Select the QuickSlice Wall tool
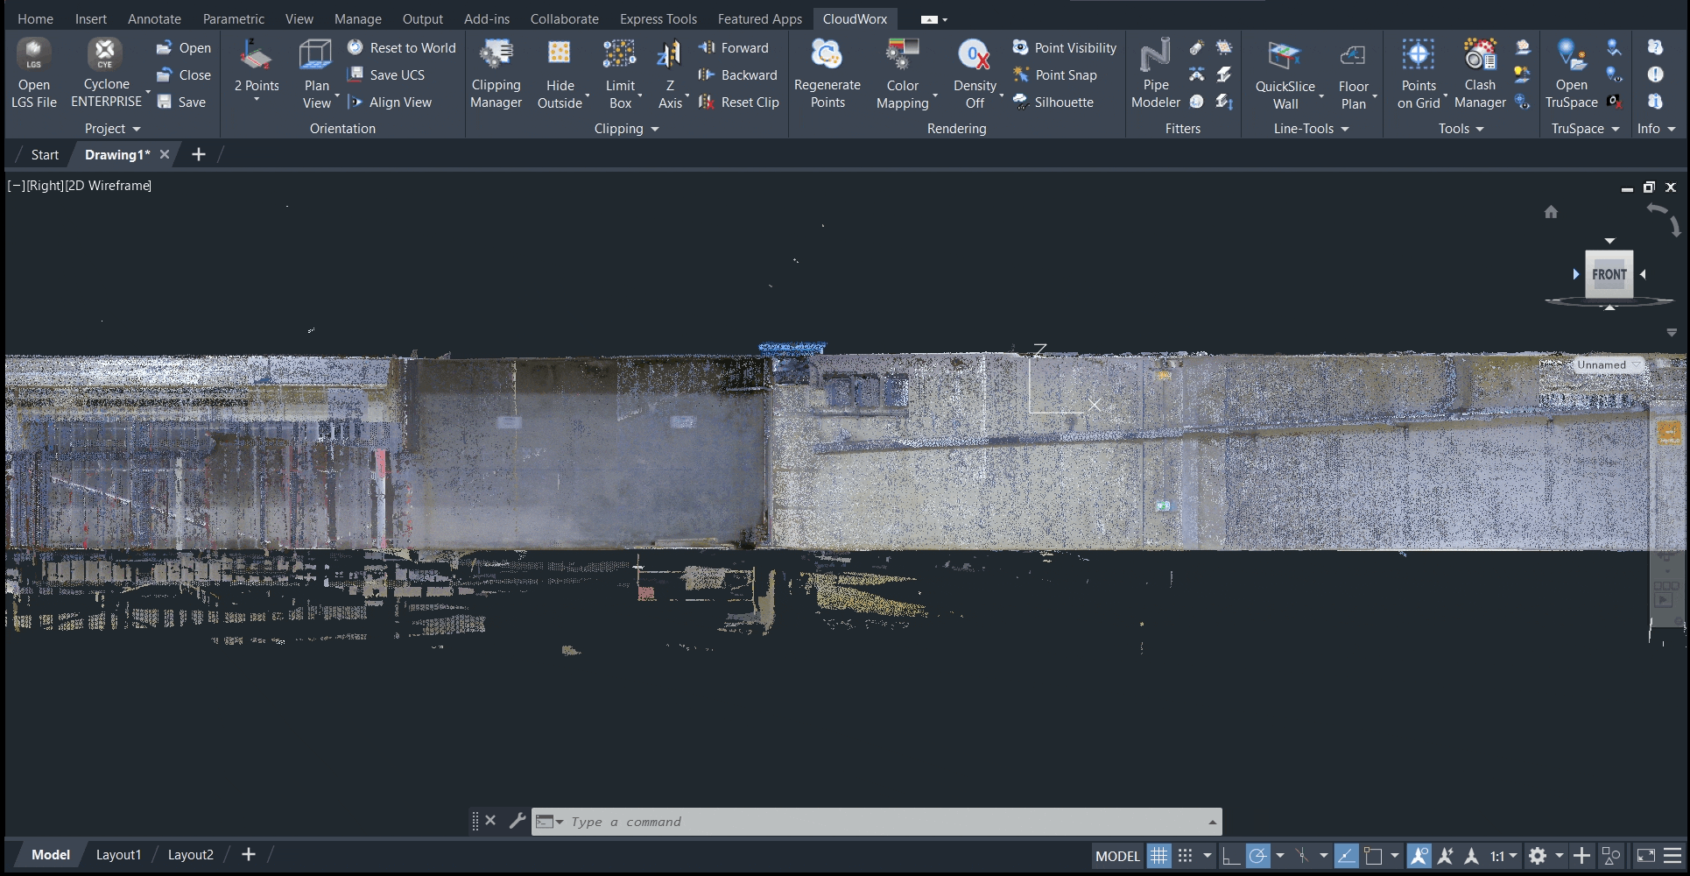 [x=1285, y=74]
